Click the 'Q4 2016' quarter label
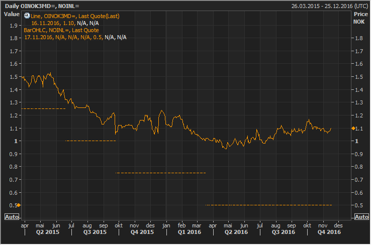371x245 pixels. [329, 232]
